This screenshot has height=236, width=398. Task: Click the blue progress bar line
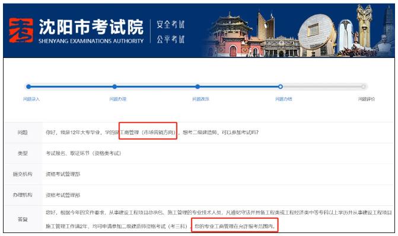[154, 86]
